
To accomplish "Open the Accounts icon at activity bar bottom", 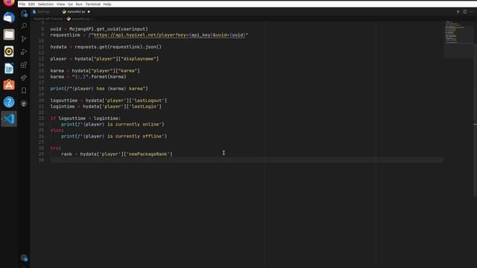I will pos(24,258).
